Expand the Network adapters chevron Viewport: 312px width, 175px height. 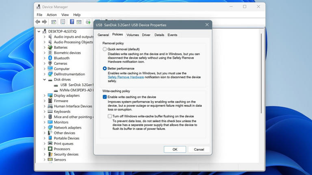coord(45,127)
